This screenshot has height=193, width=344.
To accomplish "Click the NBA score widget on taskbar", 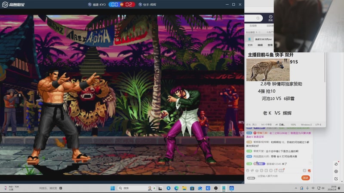I will (12, 188).
